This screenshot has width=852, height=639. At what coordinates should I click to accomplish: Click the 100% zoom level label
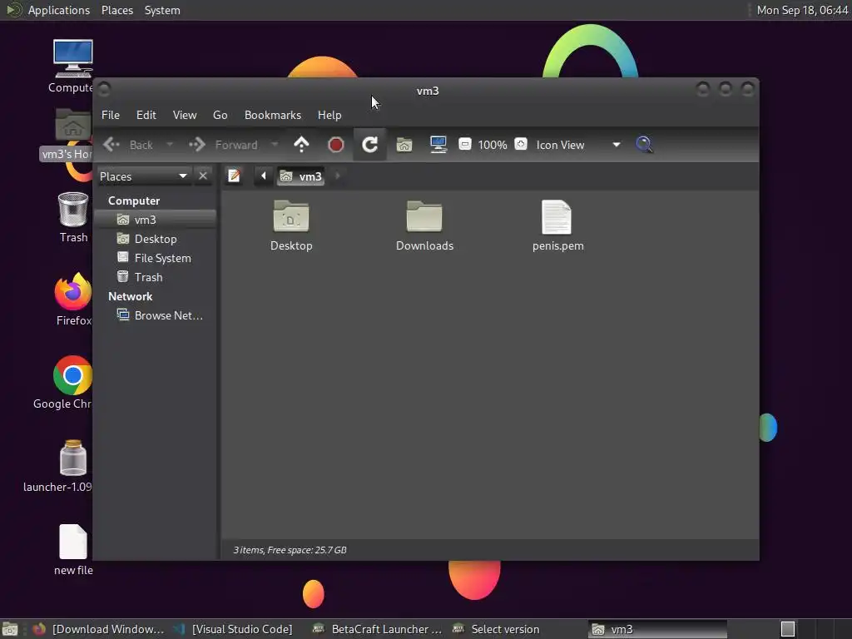[493, 145]
